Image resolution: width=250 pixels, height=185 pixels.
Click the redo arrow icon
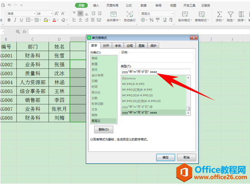coord(15,5)
